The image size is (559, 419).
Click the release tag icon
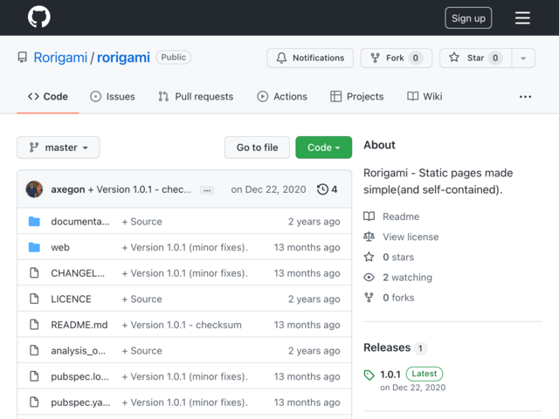tap(369, 374)
